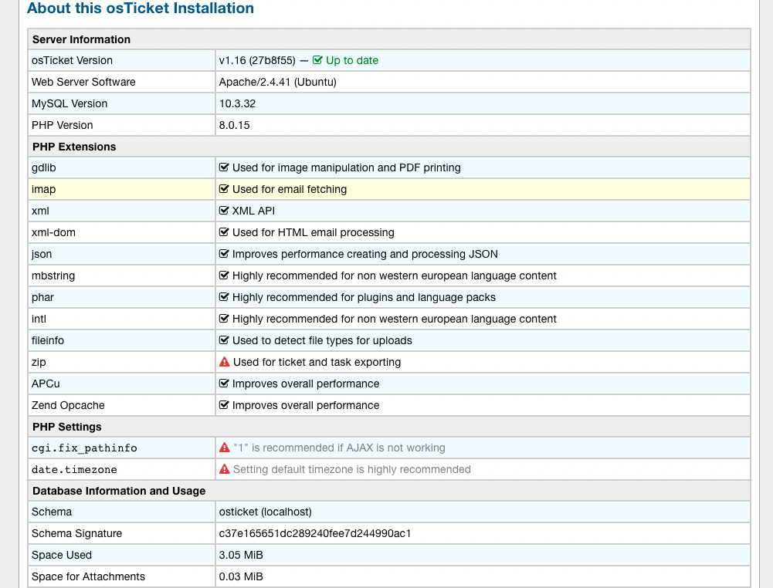The width and height of the screenshot is (773, 588).
Task: Click the 'PHP Version' label
Action: [x=62, y=126]
